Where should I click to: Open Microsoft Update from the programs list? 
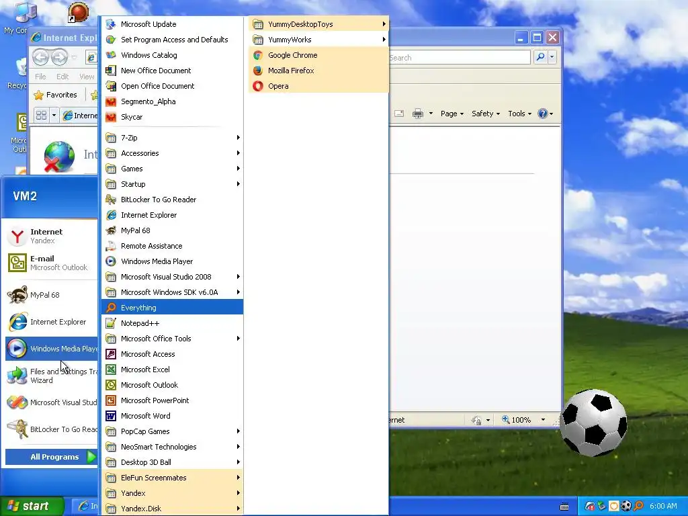pos(172,24)
